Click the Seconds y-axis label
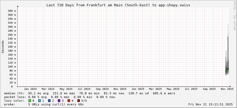 click(x=3, y=47)
